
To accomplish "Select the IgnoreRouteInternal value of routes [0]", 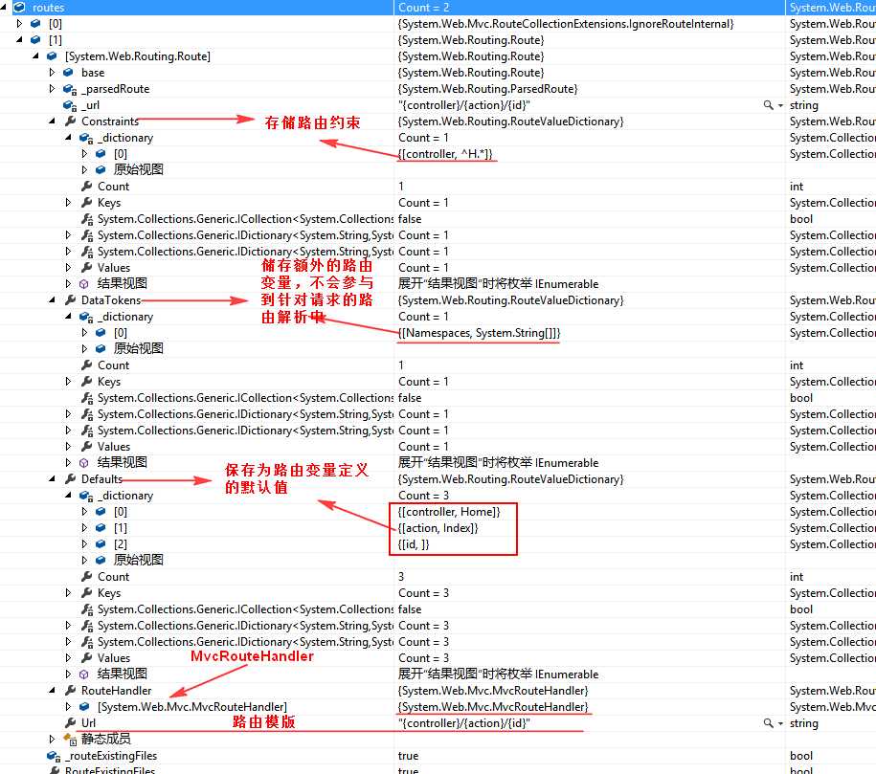I will 566,24.
